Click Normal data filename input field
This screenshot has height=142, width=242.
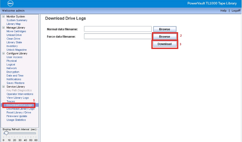pos(118,29)
